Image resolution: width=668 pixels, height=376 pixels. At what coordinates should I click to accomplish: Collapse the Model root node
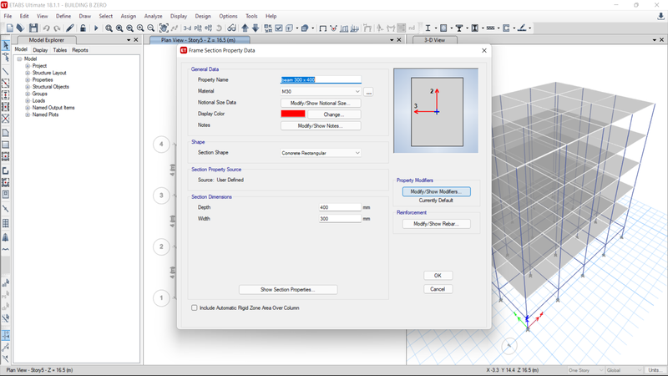tap(19, 58)
